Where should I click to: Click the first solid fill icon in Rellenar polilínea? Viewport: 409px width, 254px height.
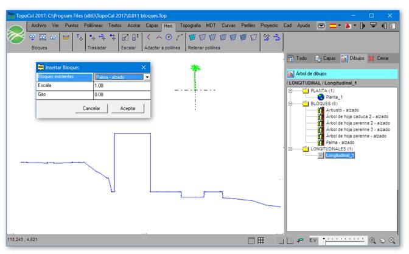192,38
